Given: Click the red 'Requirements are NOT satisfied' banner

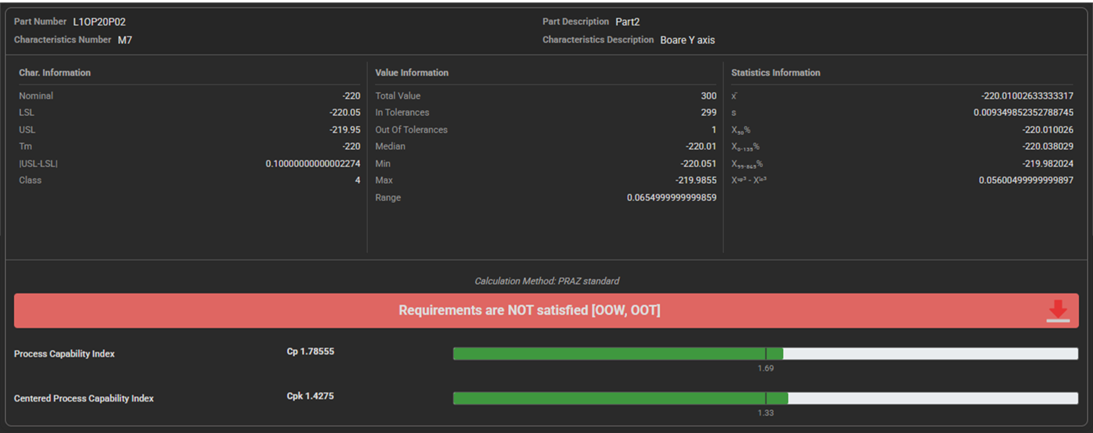Looking at the screenshot, I should tap(529, 311).
